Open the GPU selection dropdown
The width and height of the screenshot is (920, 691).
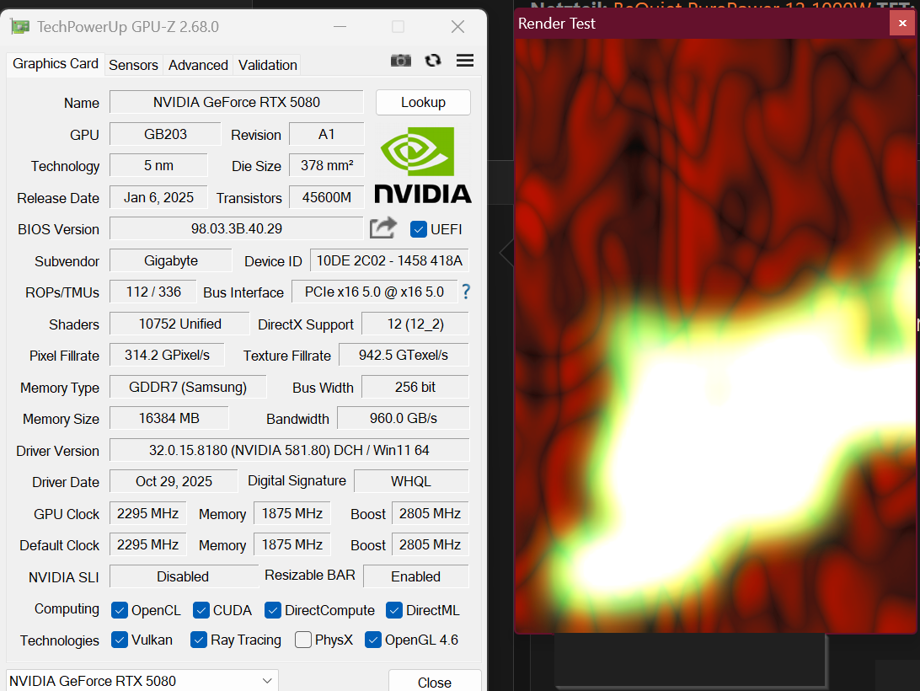tap(142, 681)
